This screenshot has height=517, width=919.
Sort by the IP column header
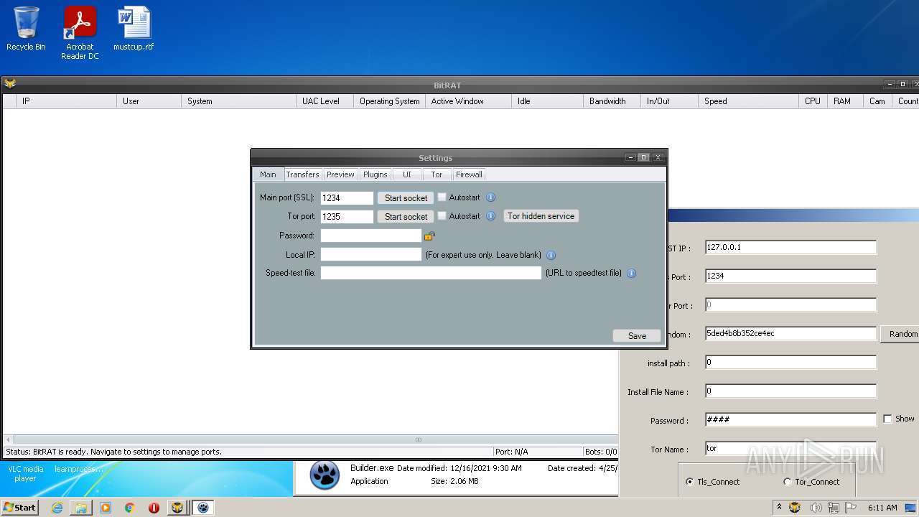66,101
